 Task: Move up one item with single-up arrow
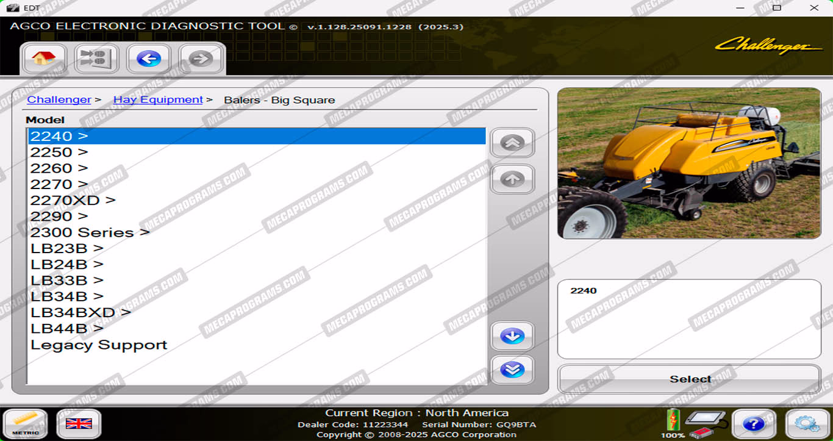[x=512, y=179]
